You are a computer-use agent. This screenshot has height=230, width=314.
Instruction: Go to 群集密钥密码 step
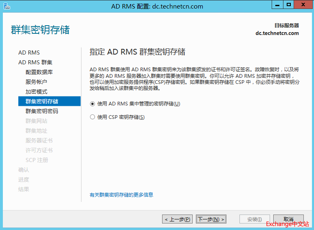point(42,111)
